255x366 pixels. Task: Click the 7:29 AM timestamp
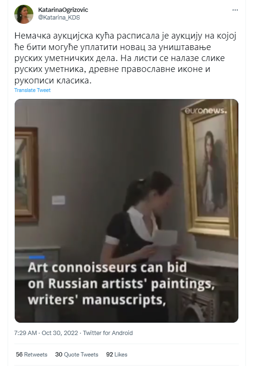click(25, 333)
